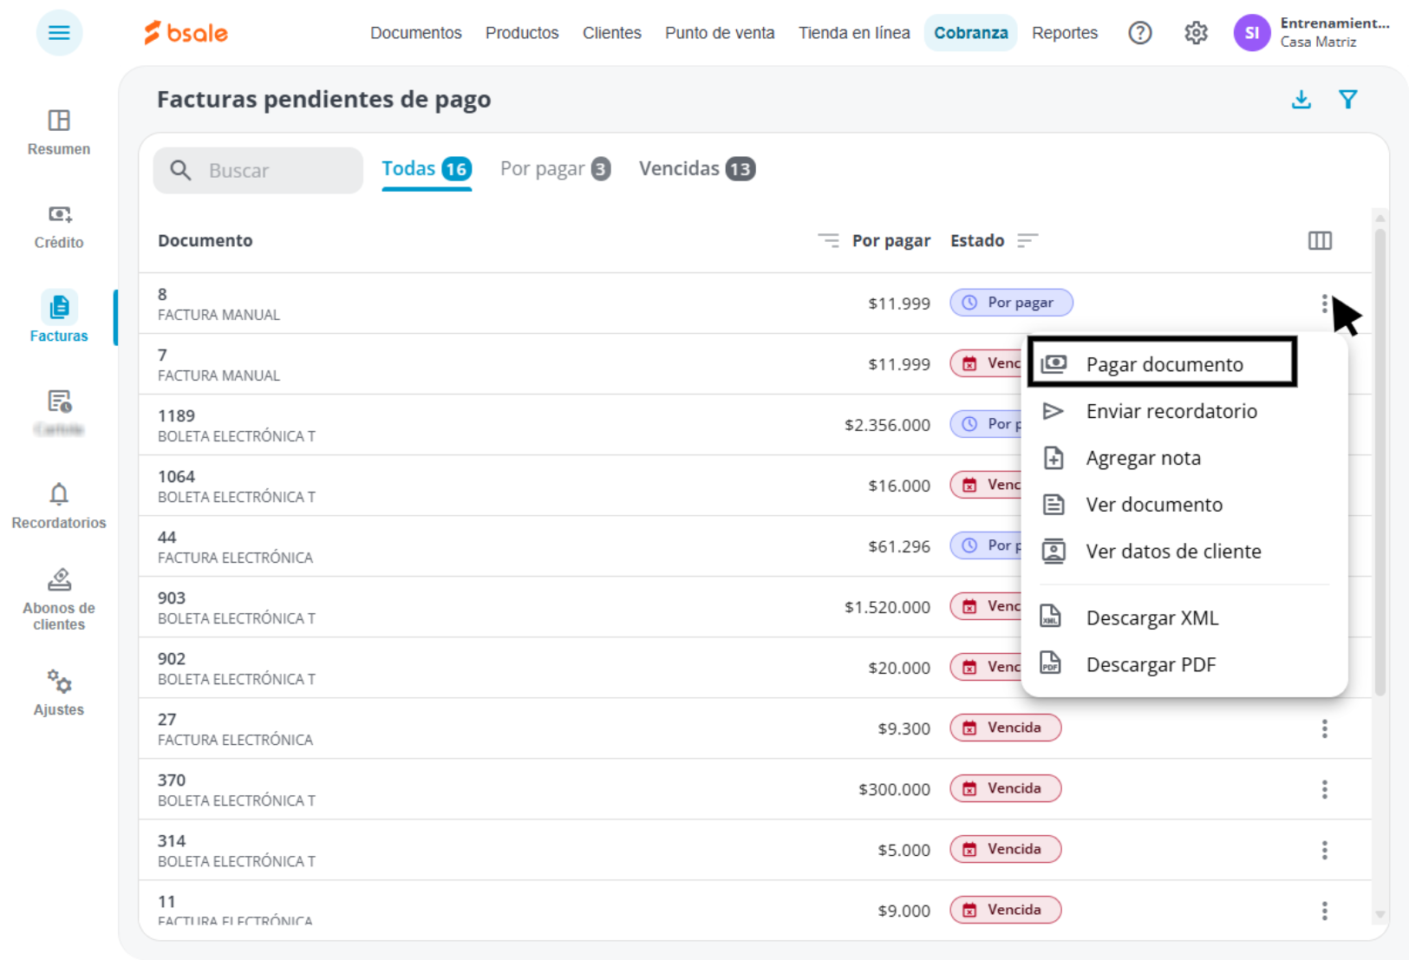Open Productos in top navigation
The height and width of the screenshot is (960, 1409).
pos(522,33)
